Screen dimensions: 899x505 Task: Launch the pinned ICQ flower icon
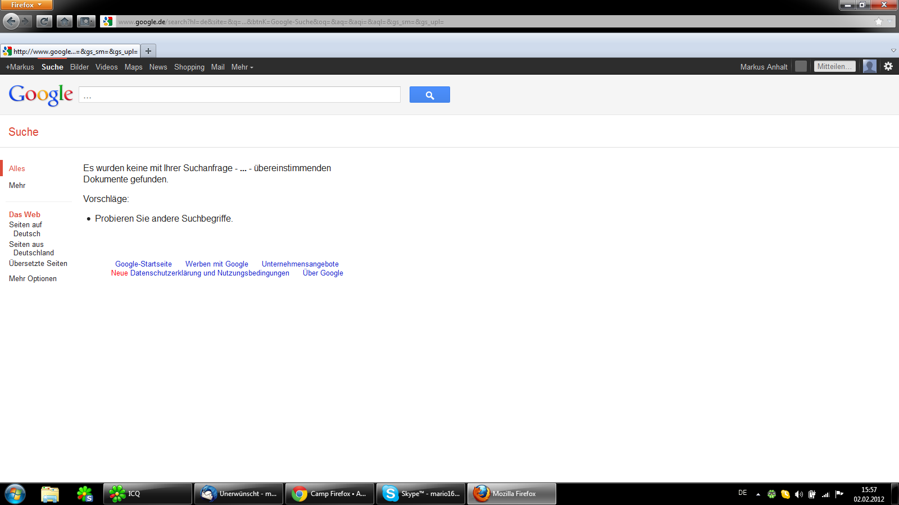(x=85, y=494)
